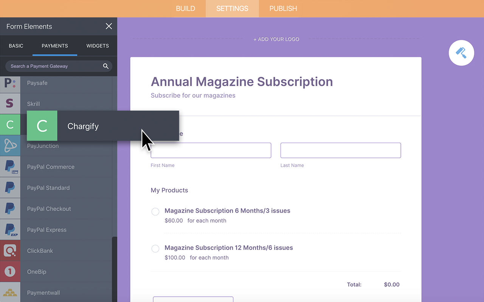This screenshot has height=302, width=484.
Task: Choose the PayJunction gateway icon
Action: [x=10, y=146]
